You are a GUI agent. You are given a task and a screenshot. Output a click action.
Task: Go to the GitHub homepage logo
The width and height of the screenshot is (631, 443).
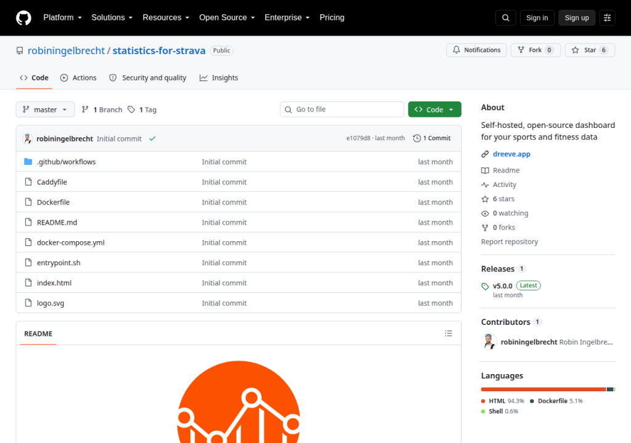click(x=23, y=18)
